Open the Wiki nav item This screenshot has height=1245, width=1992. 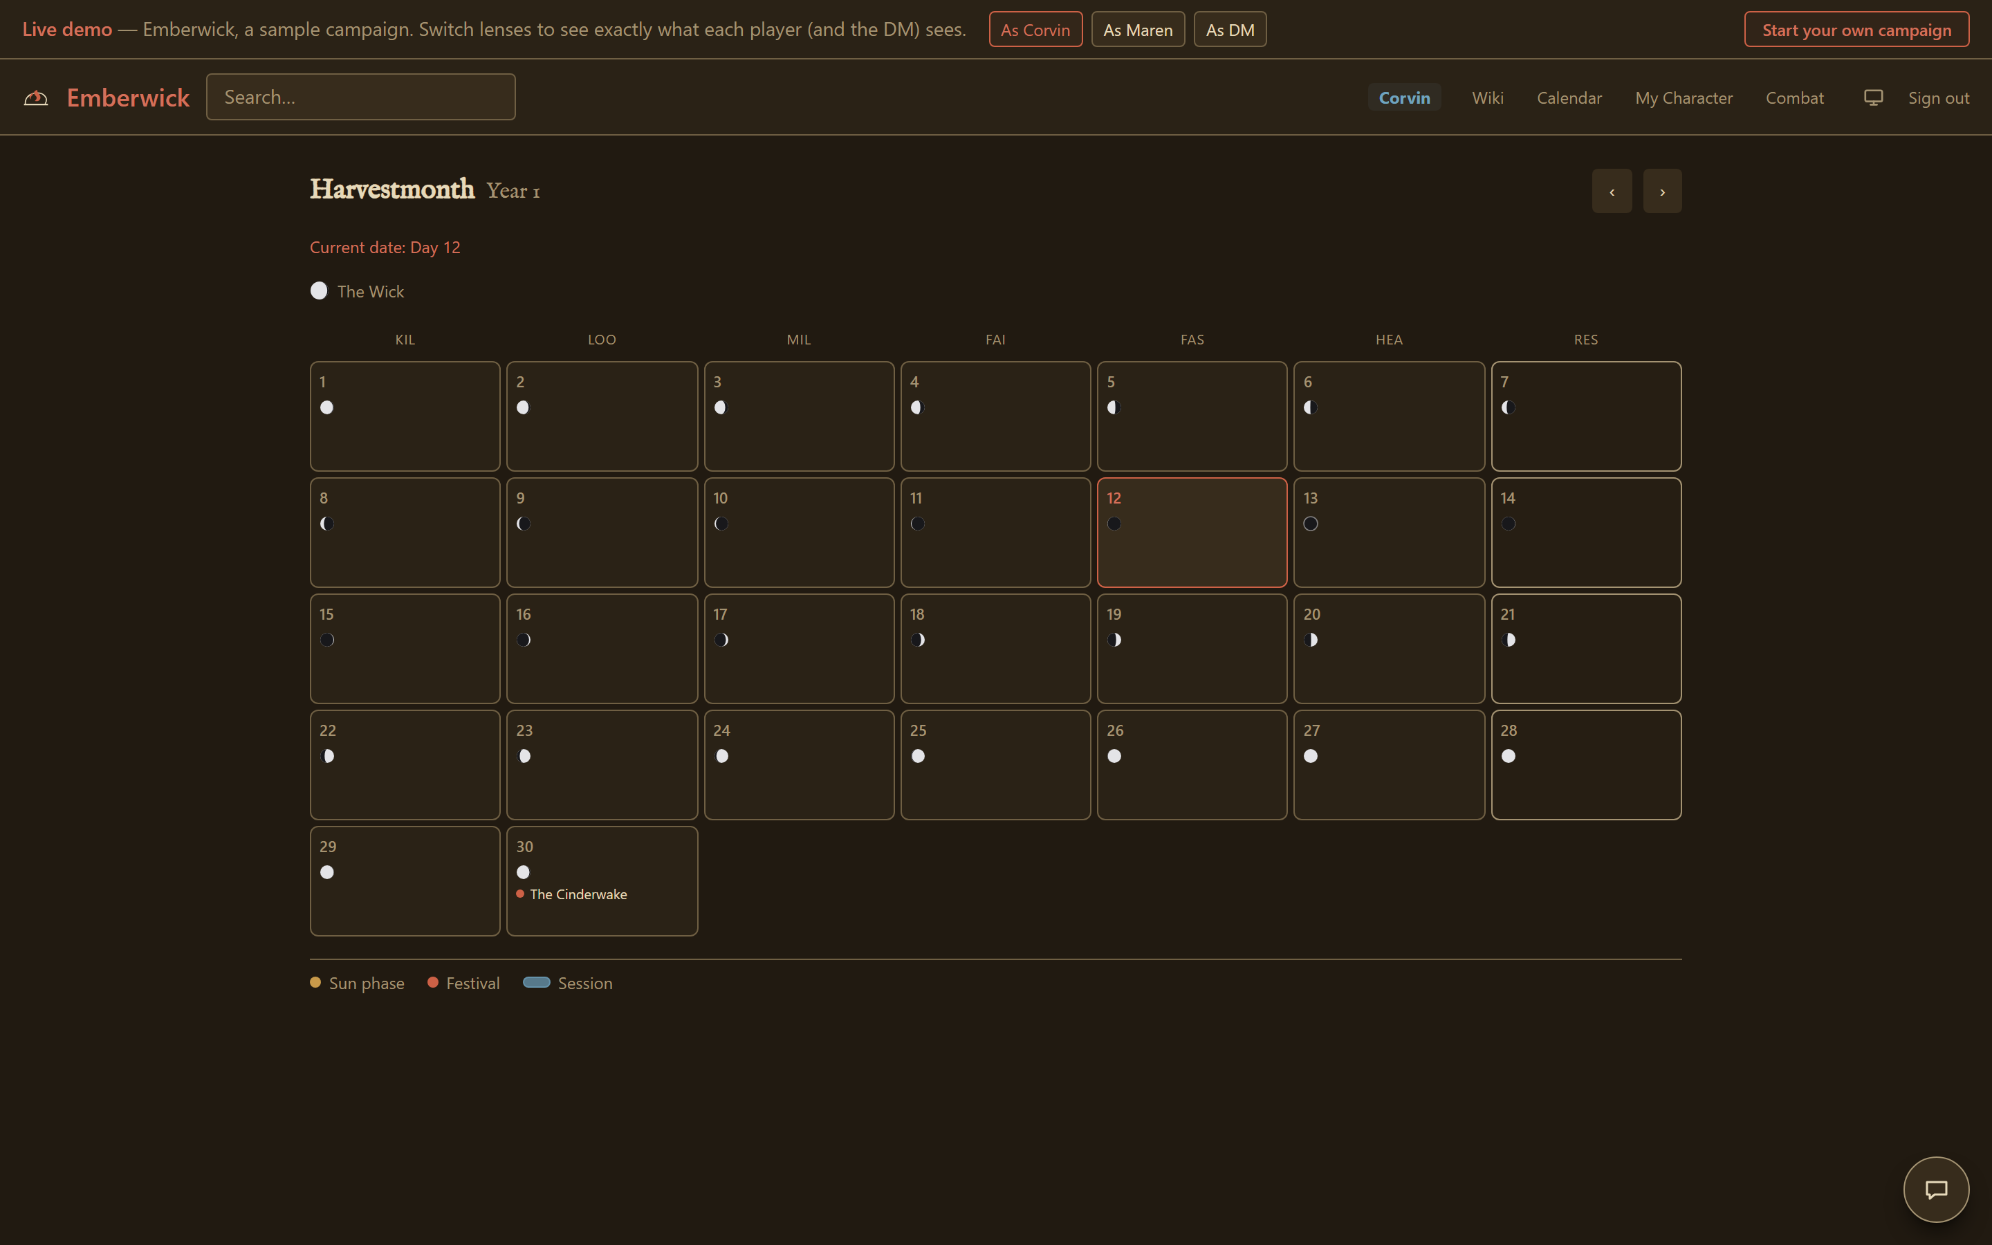click(x=1487, y=98)
